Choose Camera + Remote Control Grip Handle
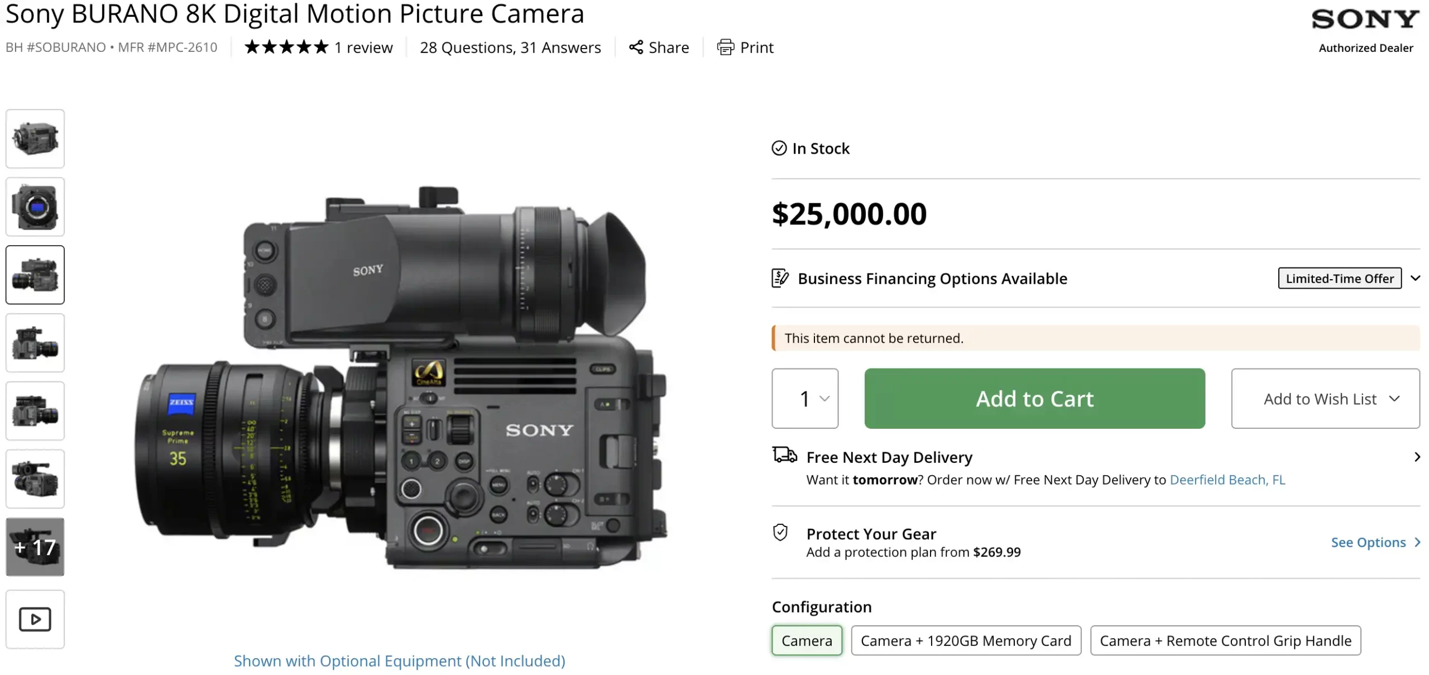This screenshot has width=1429, height=675. [x=1225, y=640]
